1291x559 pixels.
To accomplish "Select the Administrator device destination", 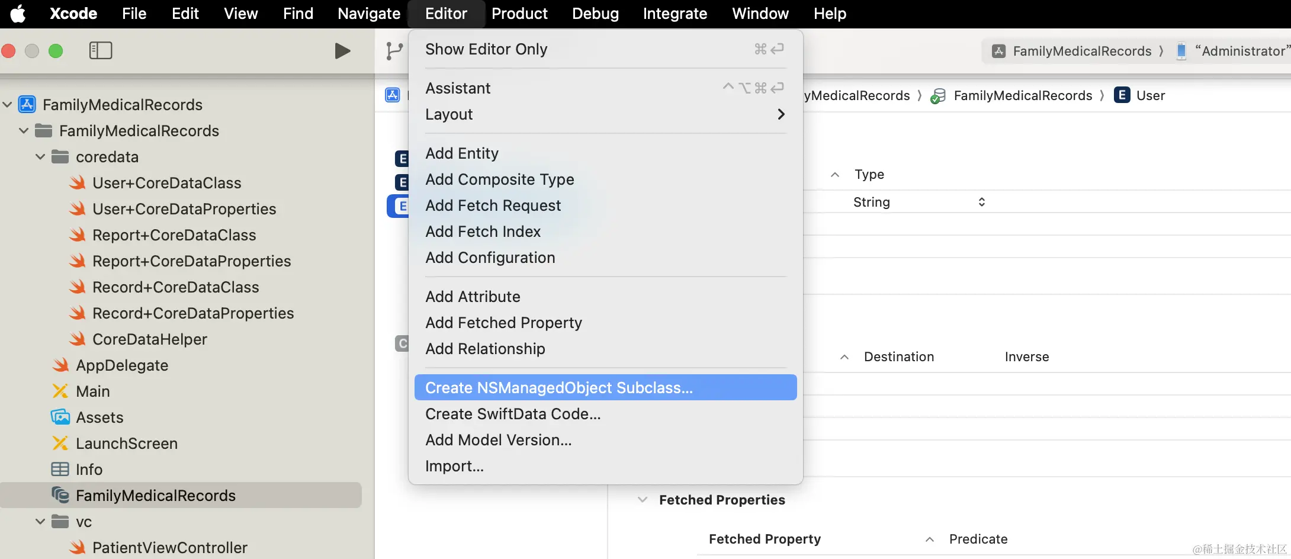I will [x=1234, y=51].
